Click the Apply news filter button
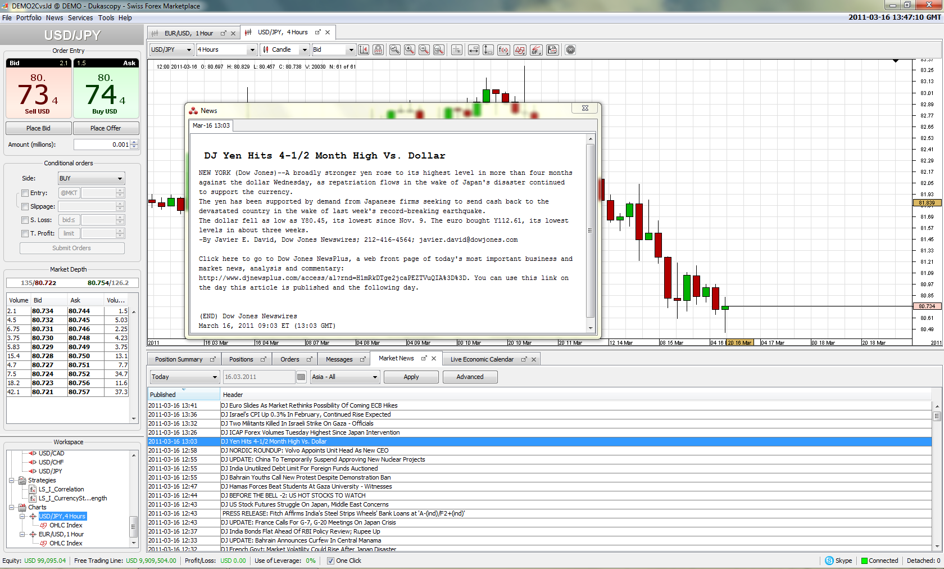944x569 pixels. point(411,377)
